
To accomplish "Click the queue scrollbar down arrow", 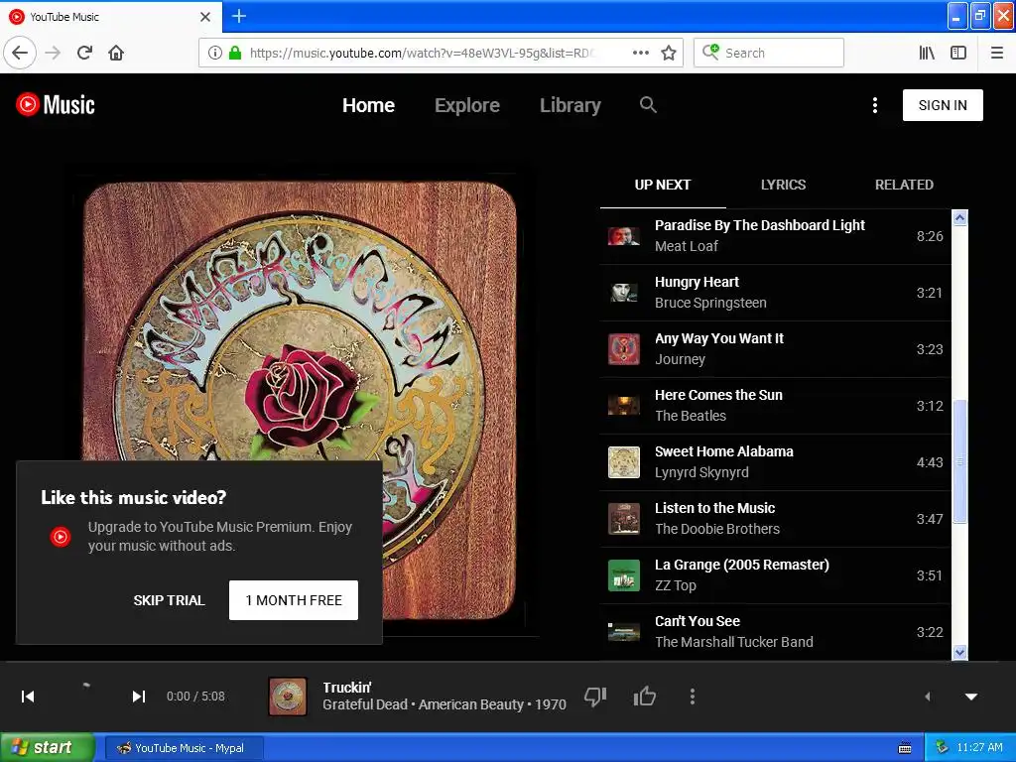I will 959,652.
